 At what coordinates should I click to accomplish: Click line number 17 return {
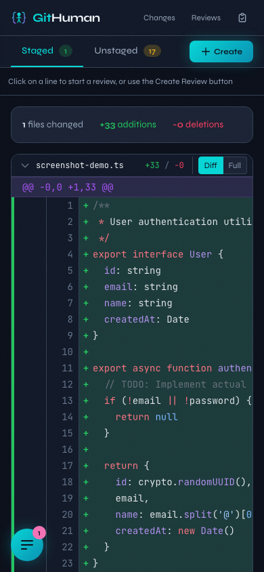(68, 466)
